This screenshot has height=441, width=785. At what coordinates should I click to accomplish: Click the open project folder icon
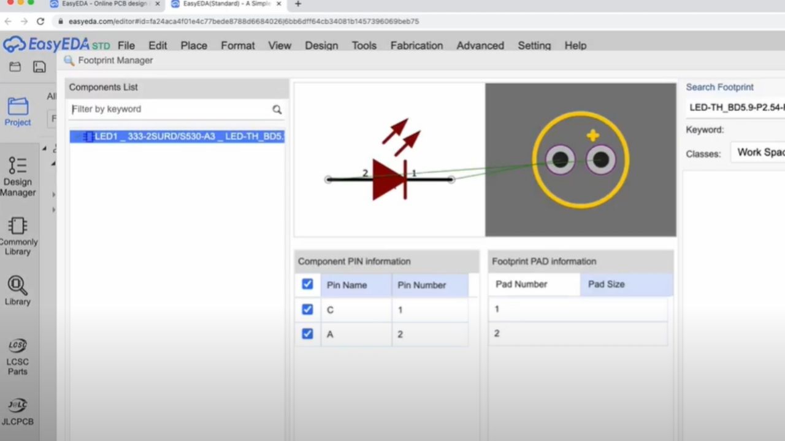pyautogui.click(x=15, y=67)
